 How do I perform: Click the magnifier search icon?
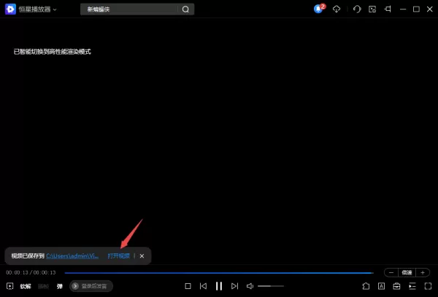(x=185, y=9)
